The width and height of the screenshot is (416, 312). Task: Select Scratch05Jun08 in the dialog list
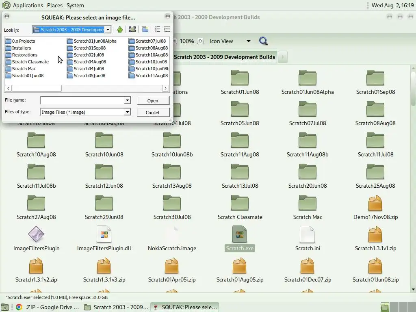[x=86, y=76]
